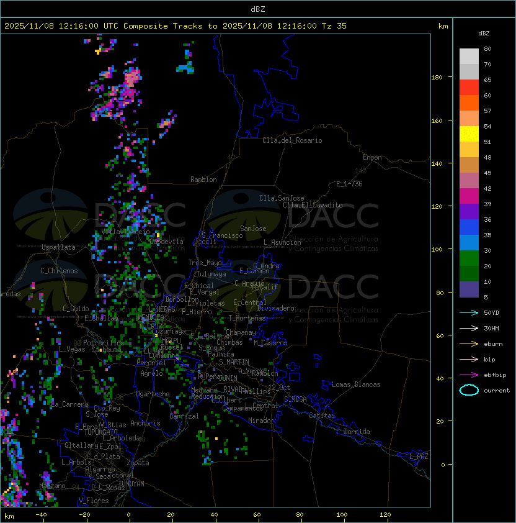Viewport: 516px width, 523px height.
Task: Click the MAIPU label
Action: pyautogui.click(x=171, y=341)
